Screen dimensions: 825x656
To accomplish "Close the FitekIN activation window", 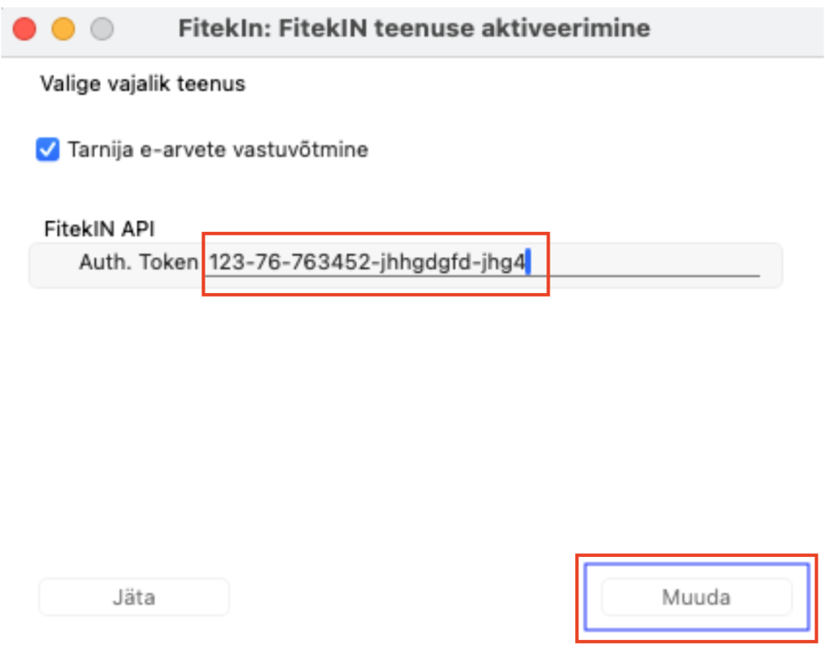I will pyautogui.click(x=25, y=30).
